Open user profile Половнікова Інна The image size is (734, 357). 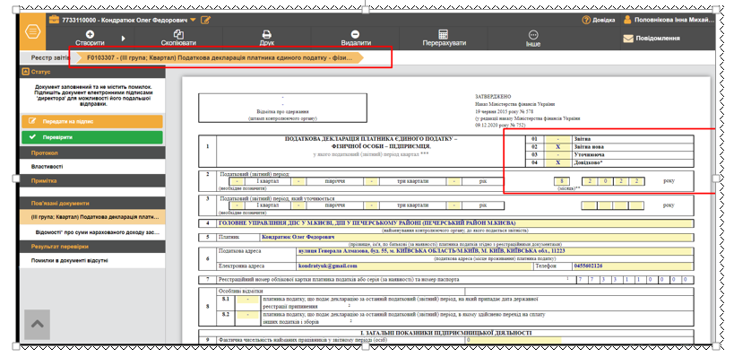pos(669,20)
